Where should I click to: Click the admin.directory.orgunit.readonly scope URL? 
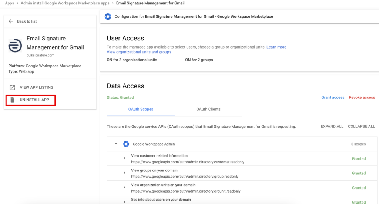pos(186,191)
